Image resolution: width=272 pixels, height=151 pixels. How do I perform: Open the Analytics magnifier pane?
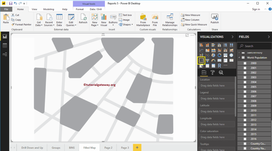[221, 72]
